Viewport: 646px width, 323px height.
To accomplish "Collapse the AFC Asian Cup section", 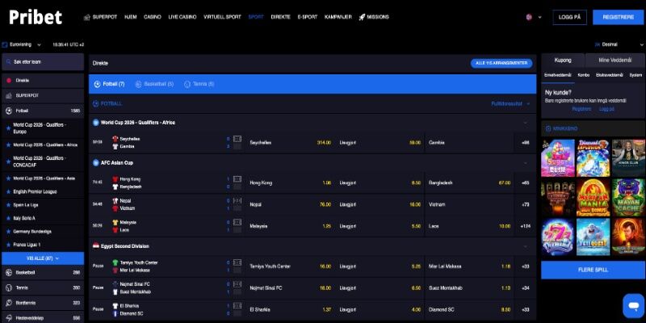I will pyautogui.click(x=526, y=162).
